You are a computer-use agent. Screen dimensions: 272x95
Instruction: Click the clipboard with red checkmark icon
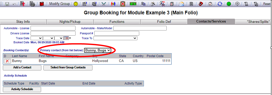point(210,4)
